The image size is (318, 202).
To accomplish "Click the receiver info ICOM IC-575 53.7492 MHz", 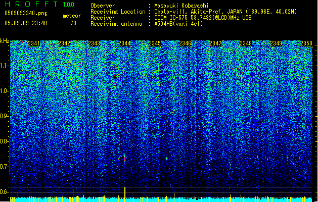I will coord(203,18).
